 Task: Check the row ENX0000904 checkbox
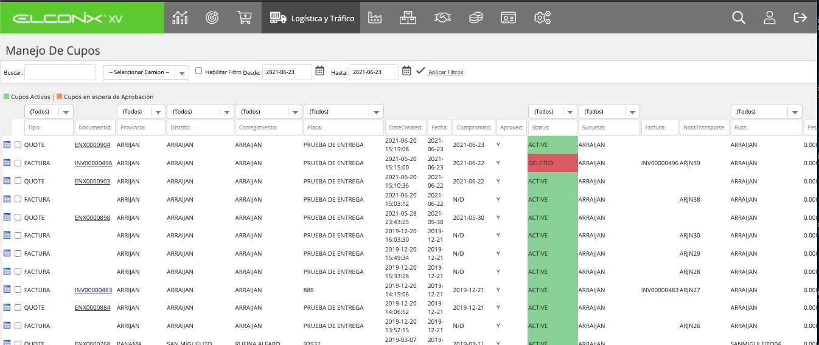tap(18, 145)
